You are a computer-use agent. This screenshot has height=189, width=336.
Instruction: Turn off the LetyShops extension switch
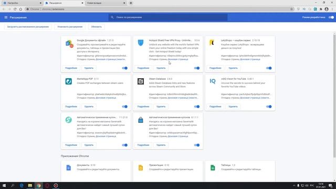coord(269,68)
